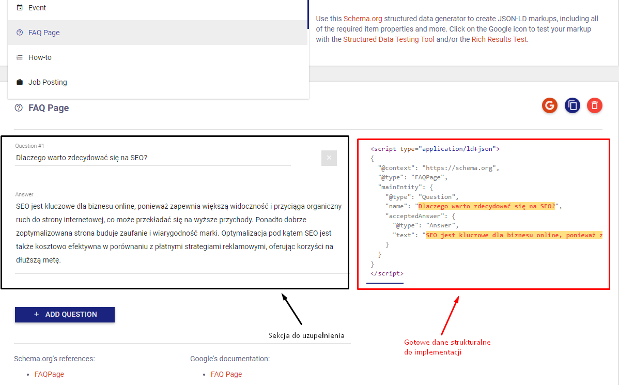Open the Rich Results Test link
Image resolution: width=619 pixels, height=385 pixels.
499,39
